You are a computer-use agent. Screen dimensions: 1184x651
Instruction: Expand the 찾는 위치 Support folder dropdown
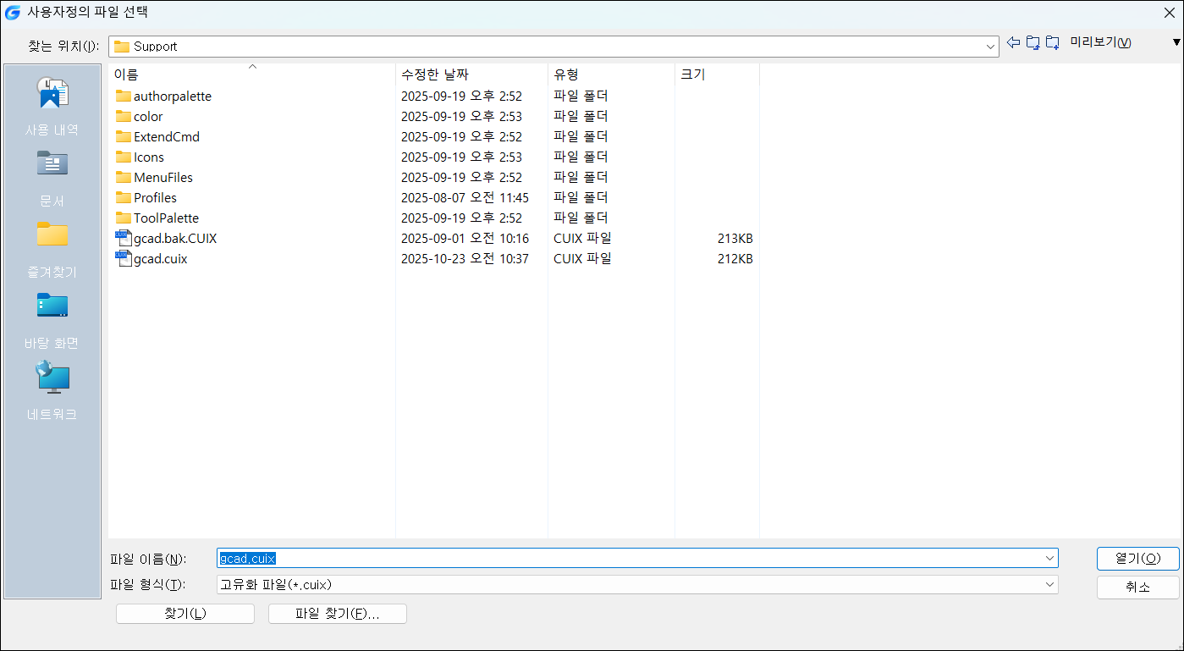coord(991,47)
